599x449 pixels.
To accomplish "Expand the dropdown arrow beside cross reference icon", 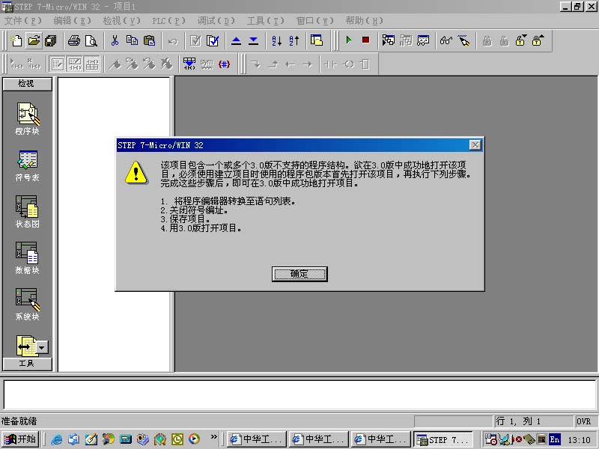I will click(42, 347).
